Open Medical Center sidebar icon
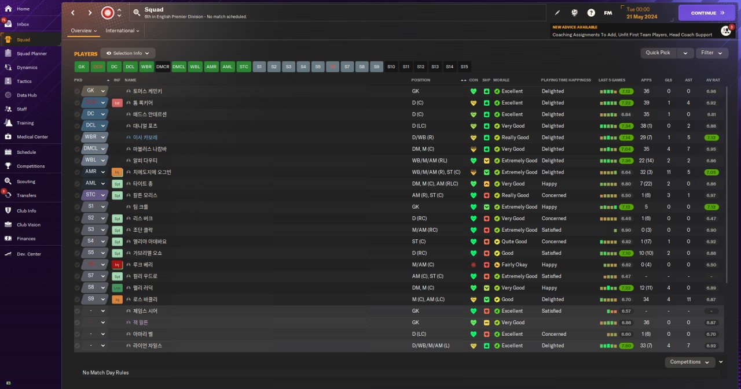This screenshot has height=389, width=741. [x=8, y=136]
